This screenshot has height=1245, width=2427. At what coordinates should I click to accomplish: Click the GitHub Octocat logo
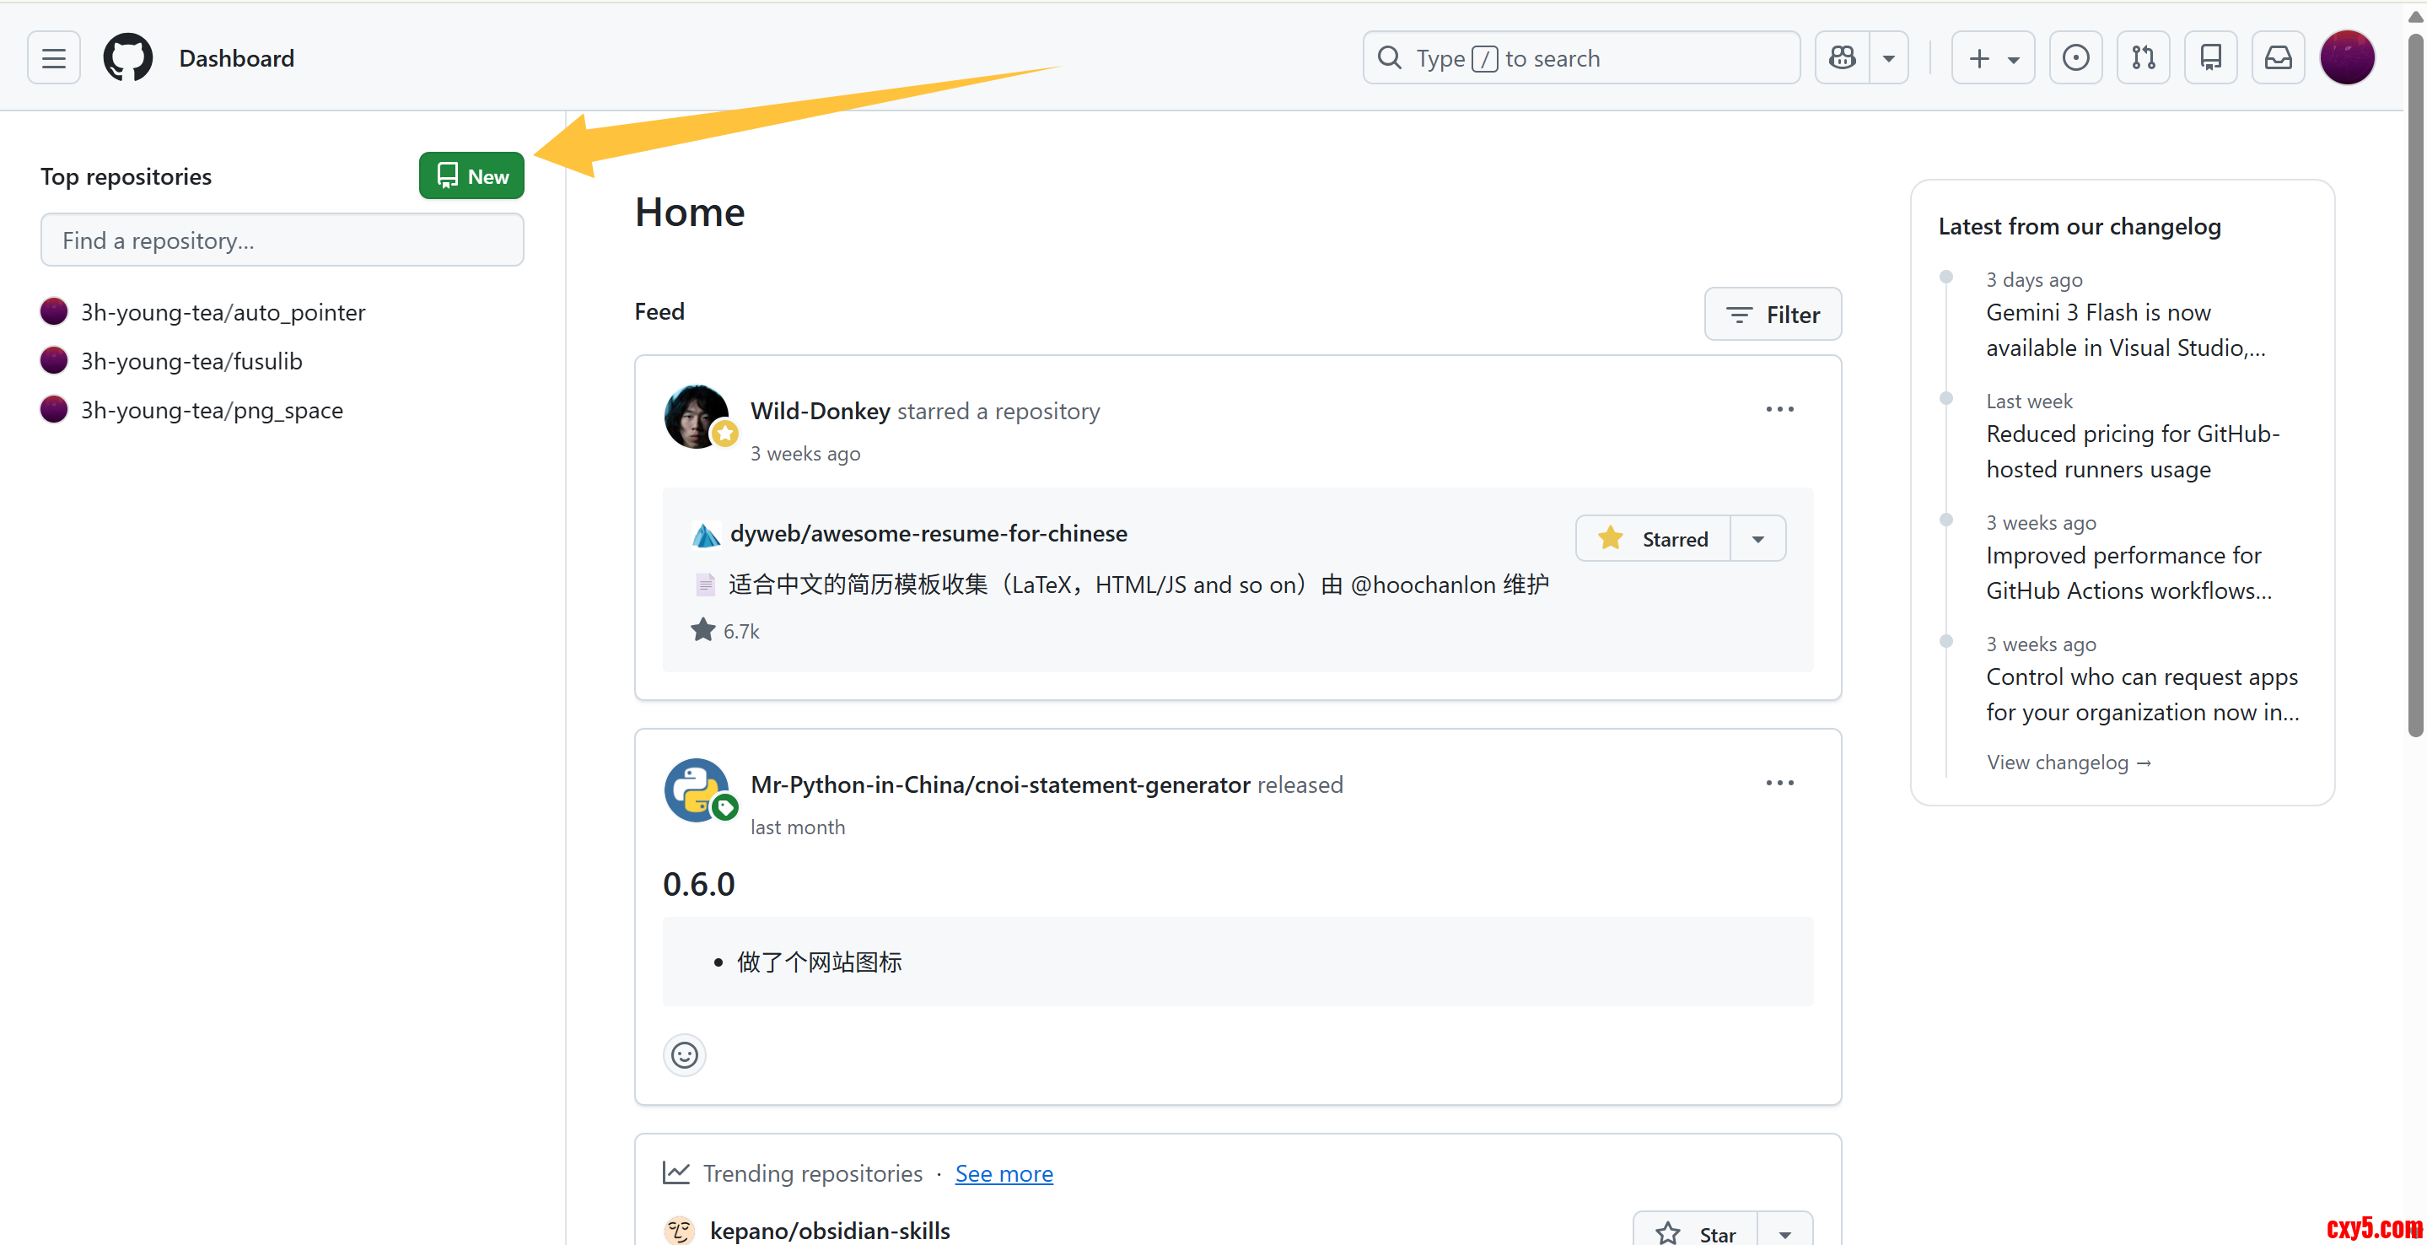click(x=127, y=58)
